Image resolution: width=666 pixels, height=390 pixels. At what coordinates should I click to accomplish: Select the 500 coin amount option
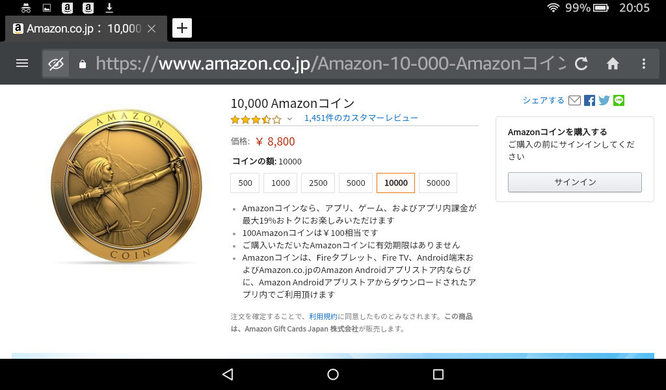pyautogui.click(x=245, y=183)
